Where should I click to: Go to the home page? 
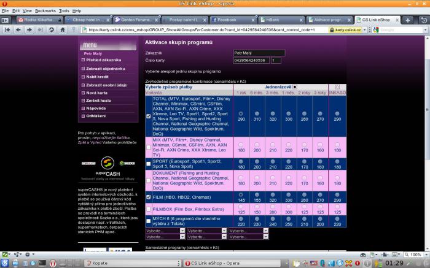coord(63,29)
